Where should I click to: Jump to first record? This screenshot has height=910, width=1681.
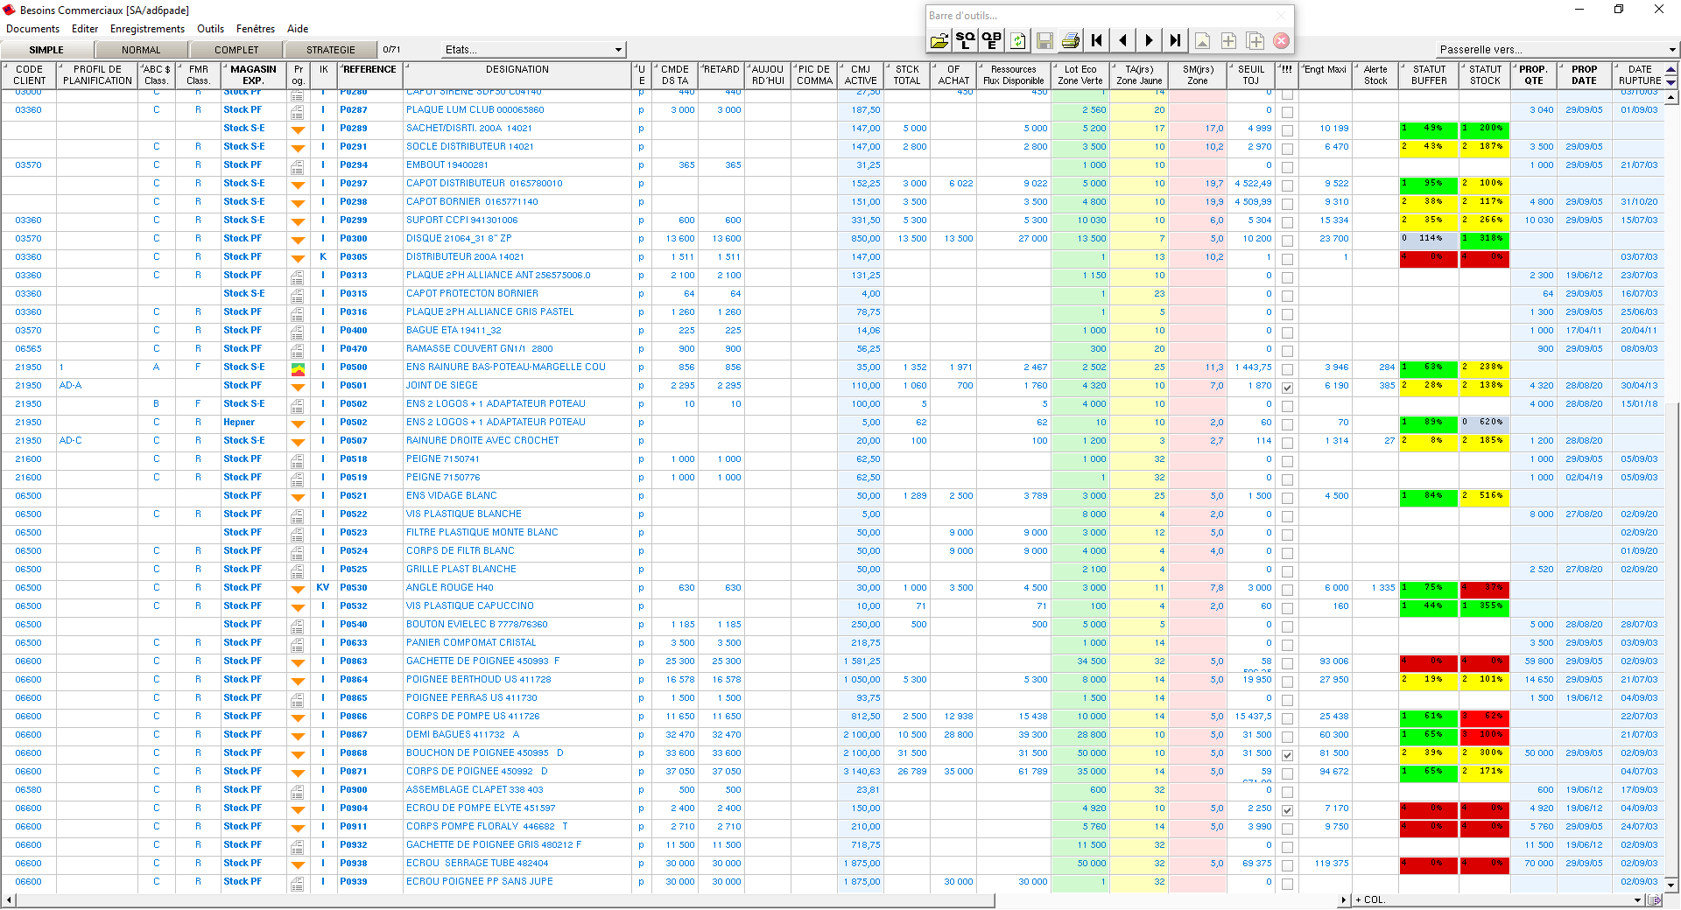1096,40
